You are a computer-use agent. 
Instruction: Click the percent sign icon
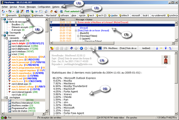pyautogui.click(x=170, y=48)
